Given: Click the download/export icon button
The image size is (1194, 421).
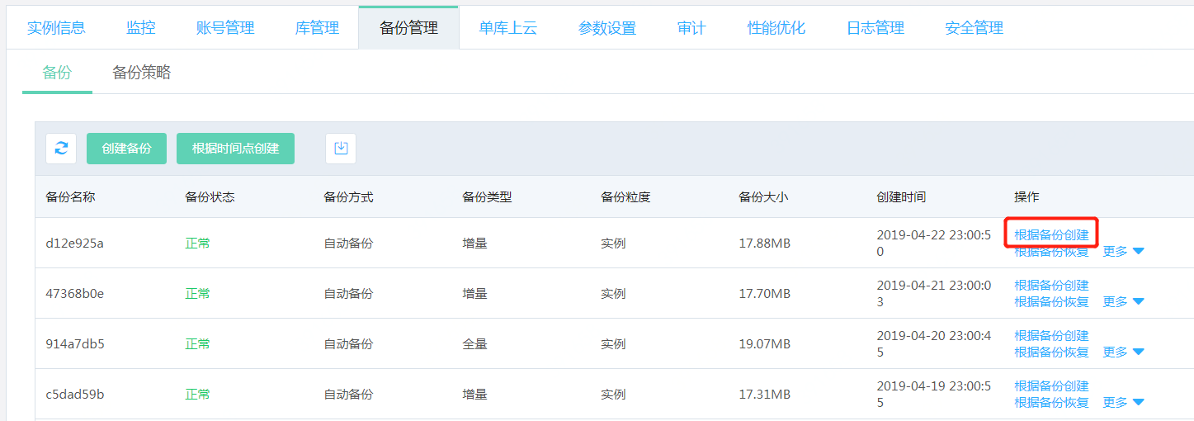Looking at the screenshot, I should 341,149.
